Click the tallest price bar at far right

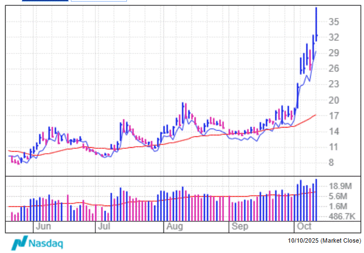(x=317, y=22)
